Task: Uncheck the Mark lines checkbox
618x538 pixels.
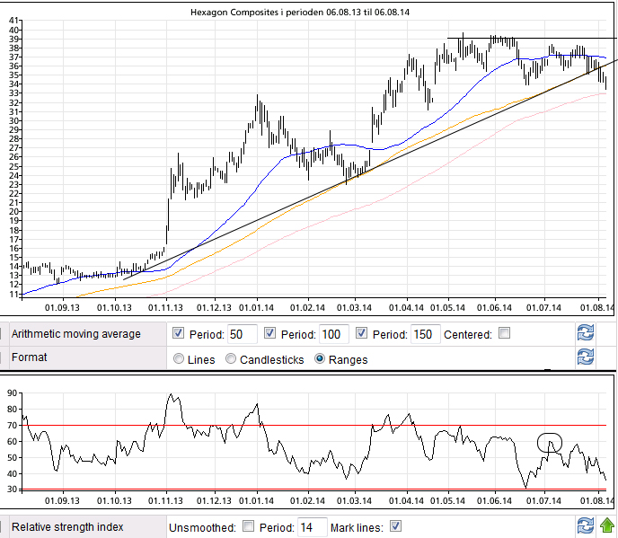Action: (x=395, y=526)
